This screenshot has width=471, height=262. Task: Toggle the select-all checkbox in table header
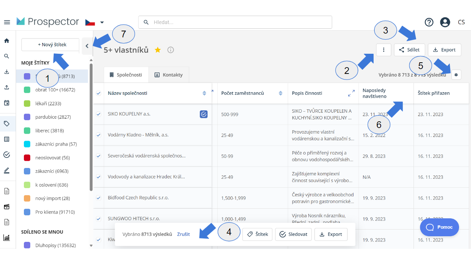pyautogui.click(x=99, y=93)
